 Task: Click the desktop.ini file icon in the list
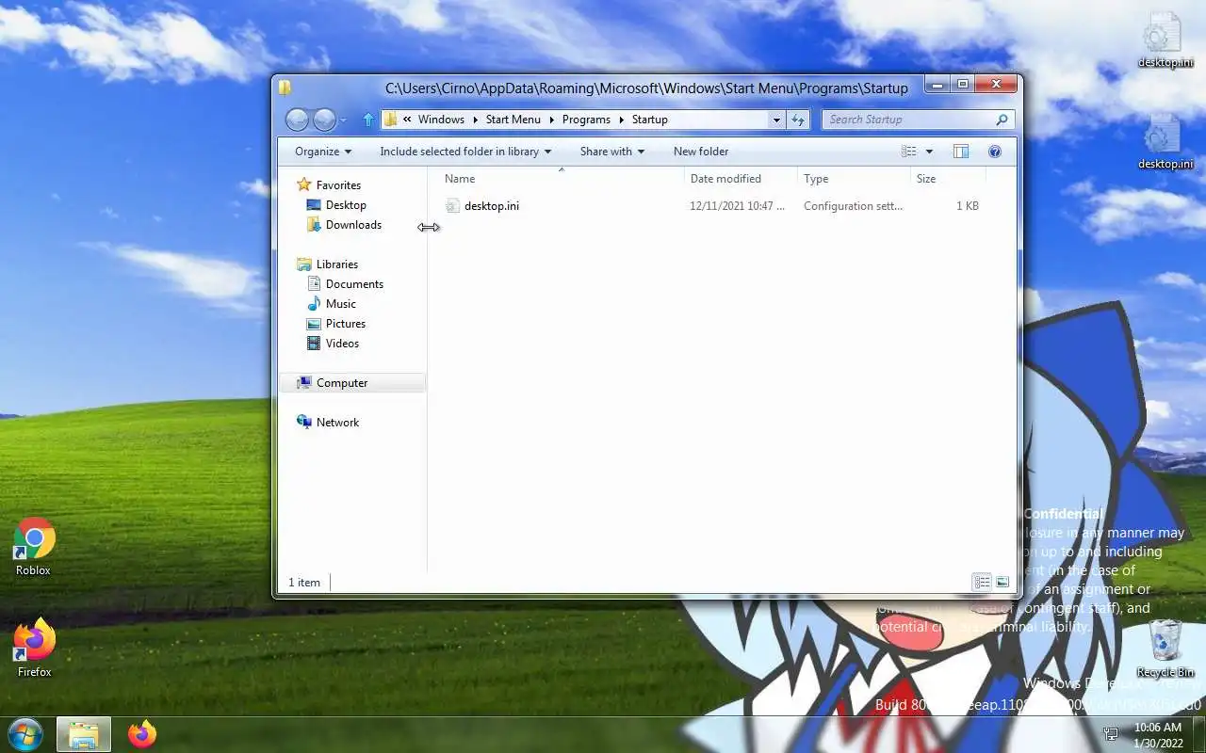coord(452,206)
